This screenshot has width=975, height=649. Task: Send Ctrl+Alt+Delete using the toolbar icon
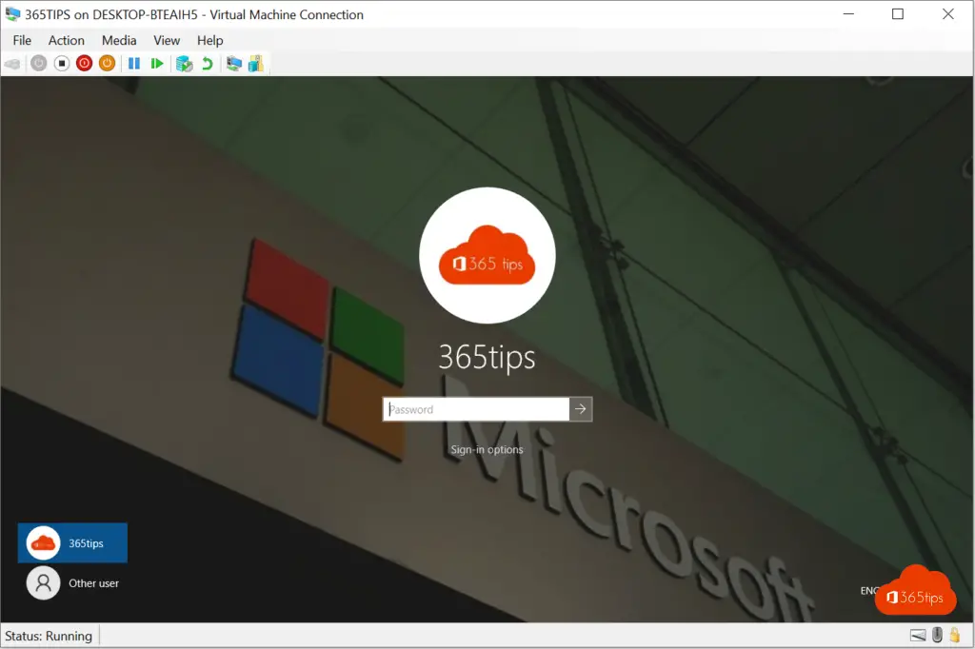click(12, 64)
